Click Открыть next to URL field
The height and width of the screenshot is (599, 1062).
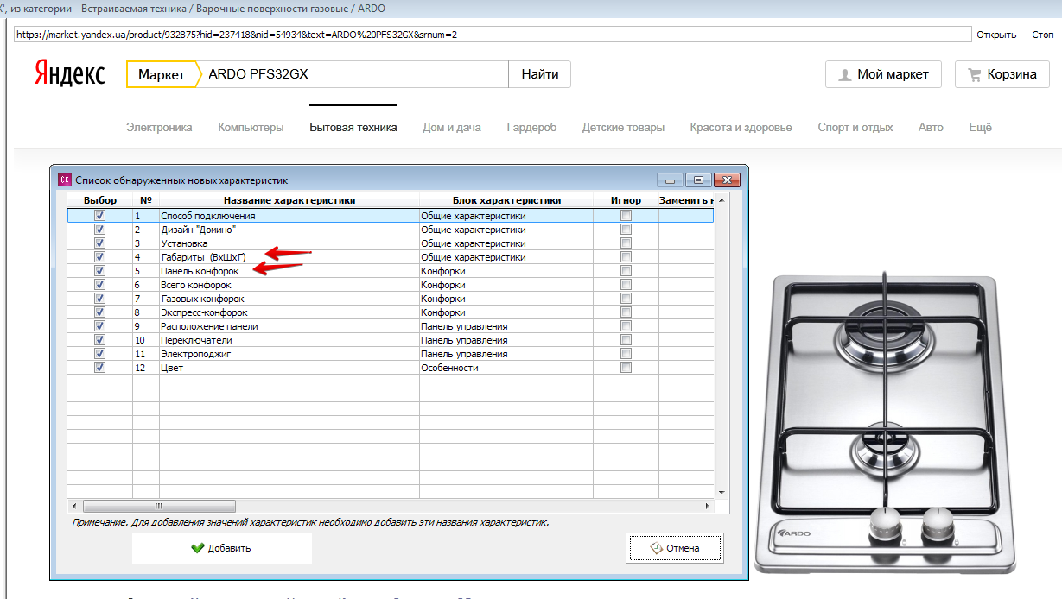pos(996,35)
